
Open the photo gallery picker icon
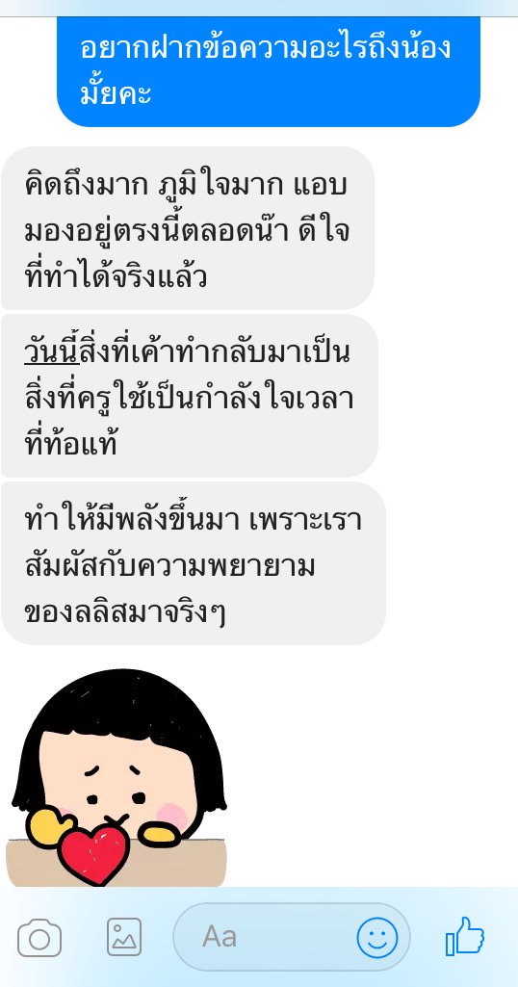pos(124,937)
